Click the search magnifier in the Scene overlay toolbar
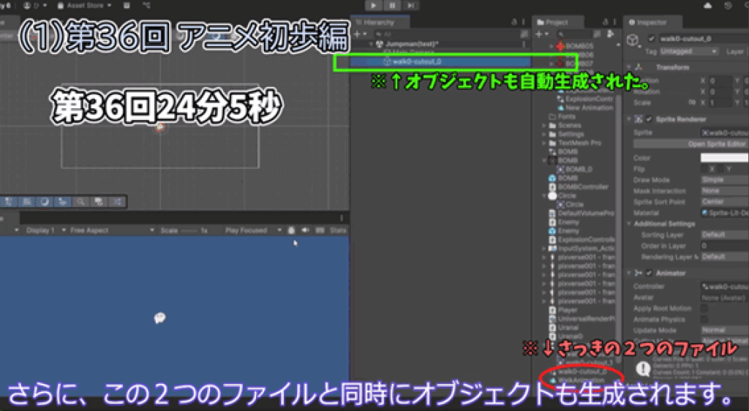This screenshot has height=411, width=749. [x=80, y=201]
